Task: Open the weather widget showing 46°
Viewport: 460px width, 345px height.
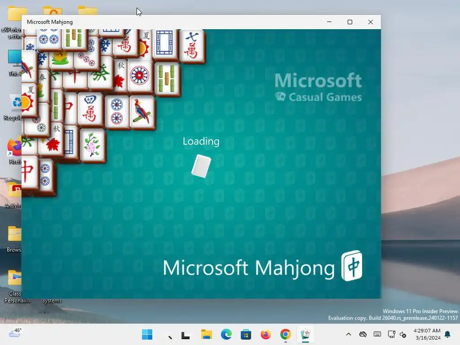Action: pos(15,333)
